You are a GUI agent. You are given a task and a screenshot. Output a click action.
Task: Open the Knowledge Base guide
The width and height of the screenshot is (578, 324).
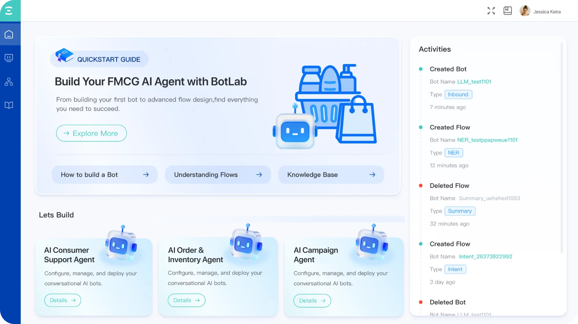click(x=331, y=175)
